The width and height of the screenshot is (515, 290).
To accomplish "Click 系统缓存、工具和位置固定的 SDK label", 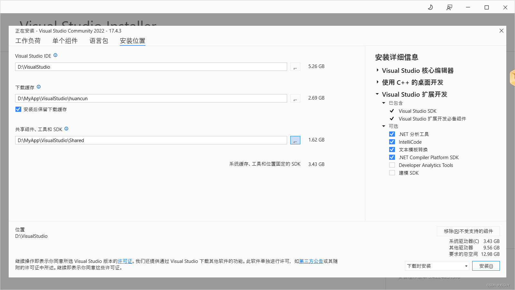I will coord(265,164).
